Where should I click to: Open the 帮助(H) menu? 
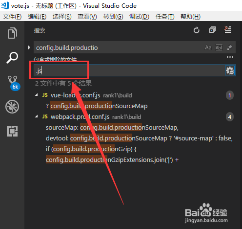pyautogui.click(x=190, y=17)
